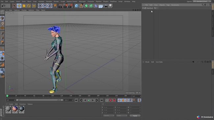Activate the Scale tool
Viewport: 214px width, 120px height.
[24, 6]
